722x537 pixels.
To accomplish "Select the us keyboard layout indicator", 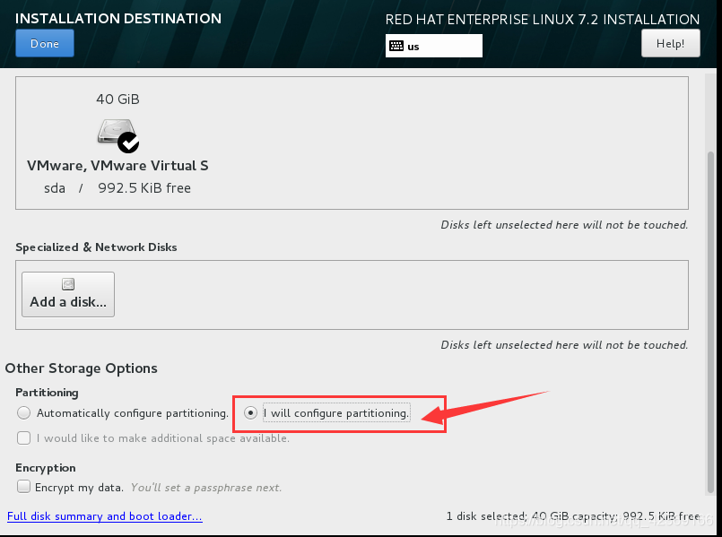I will 434,46.
